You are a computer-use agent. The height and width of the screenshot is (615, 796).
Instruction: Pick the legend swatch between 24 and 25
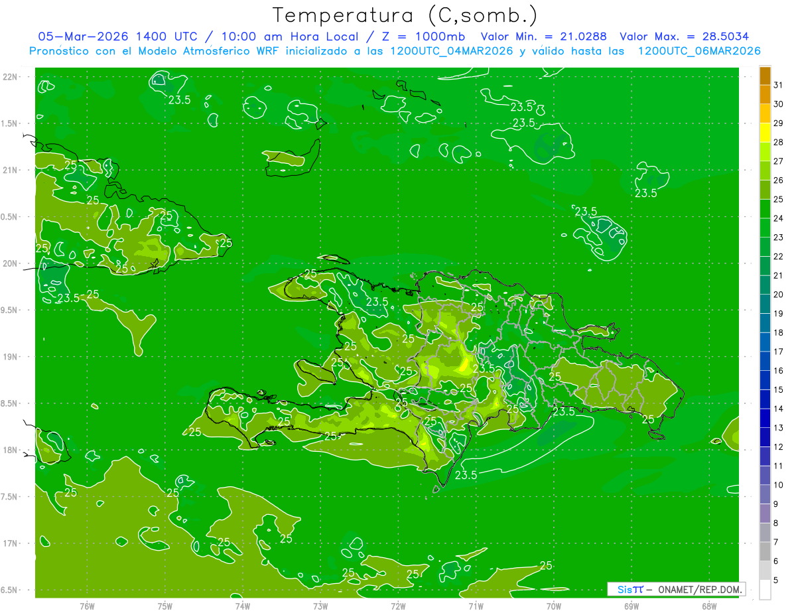pyautogui.click(x=765, y=209)
